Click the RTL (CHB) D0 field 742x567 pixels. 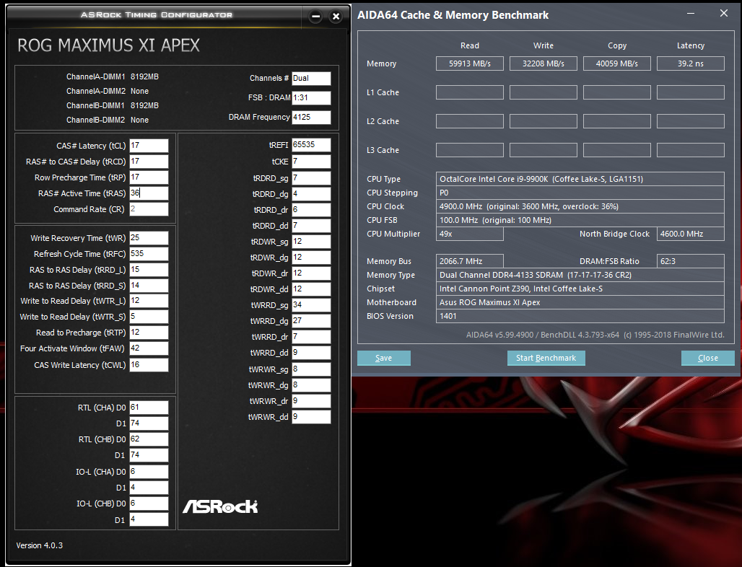(149, 439)
